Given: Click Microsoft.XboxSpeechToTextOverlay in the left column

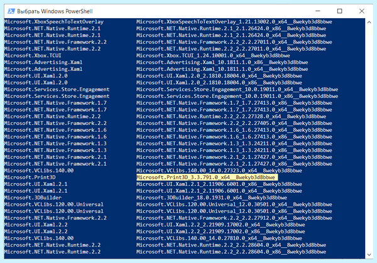Looking at the screenshot, I should pyautogui.click(x=54, y=21).
